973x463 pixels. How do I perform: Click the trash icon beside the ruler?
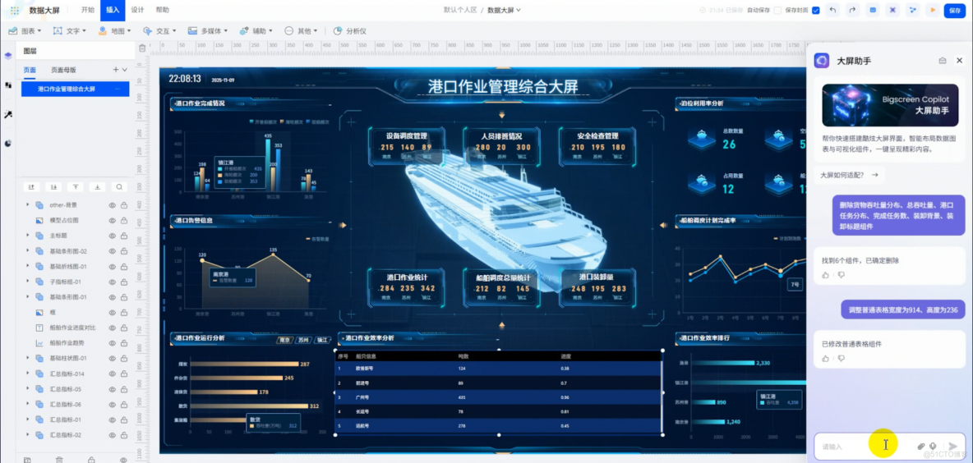pyautogui.click(x=142, y=48)
